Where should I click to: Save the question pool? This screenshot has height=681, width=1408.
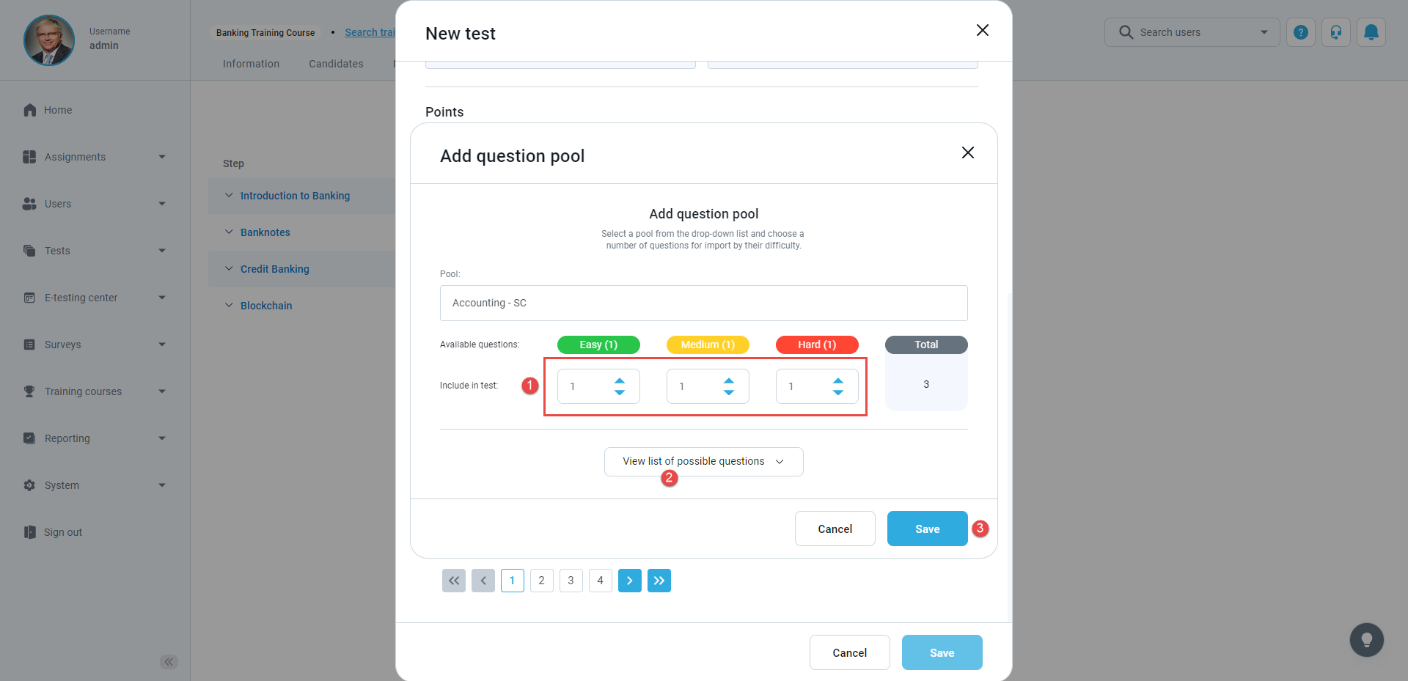coord(927,529)
